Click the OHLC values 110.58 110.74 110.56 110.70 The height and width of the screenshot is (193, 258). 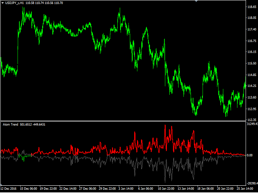point(44,3)
